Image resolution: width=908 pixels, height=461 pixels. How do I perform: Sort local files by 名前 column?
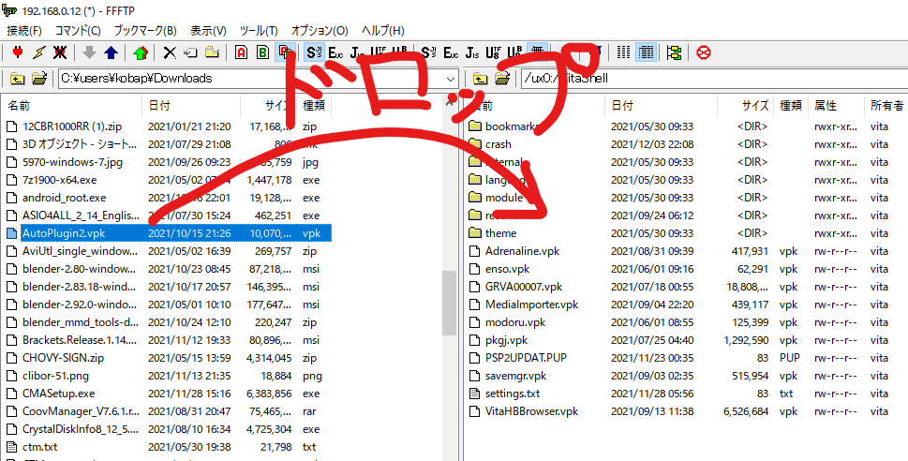click(x=72, y=105)
